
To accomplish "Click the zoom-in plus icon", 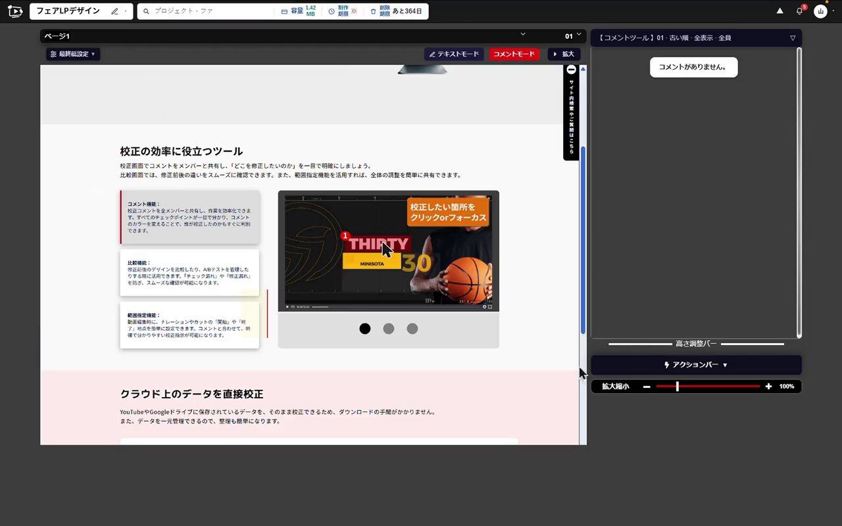I will point(768,387).
